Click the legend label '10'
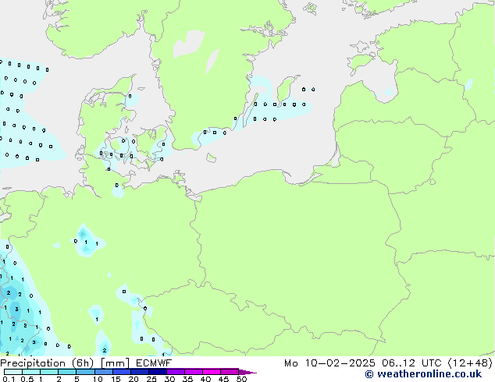The height and width of the screenshot is (382, 495). click(x=98, y=379)
